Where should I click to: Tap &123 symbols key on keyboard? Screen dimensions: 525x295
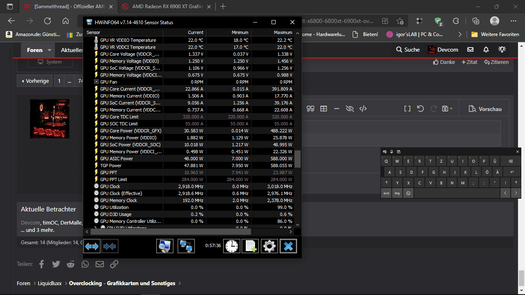386,193
